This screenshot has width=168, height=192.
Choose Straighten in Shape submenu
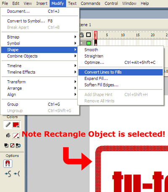pos(121,56)
